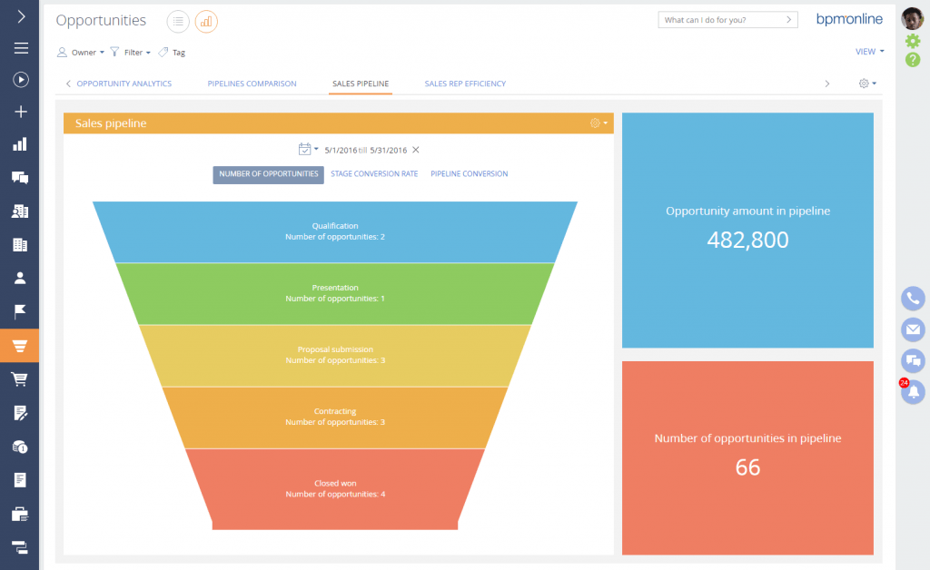The width and height of the screenshot is (930, 570).
Task: Select the Sales Pipeline tab
Action: point(361,84)
